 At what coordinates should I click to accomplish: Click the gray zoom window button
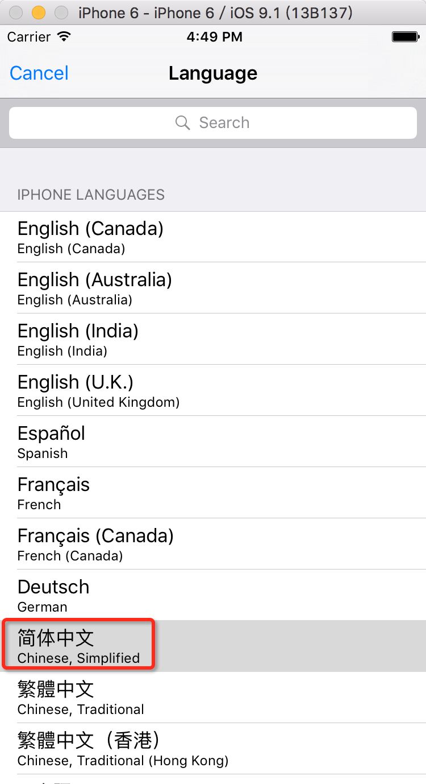[x=61, y=13]
